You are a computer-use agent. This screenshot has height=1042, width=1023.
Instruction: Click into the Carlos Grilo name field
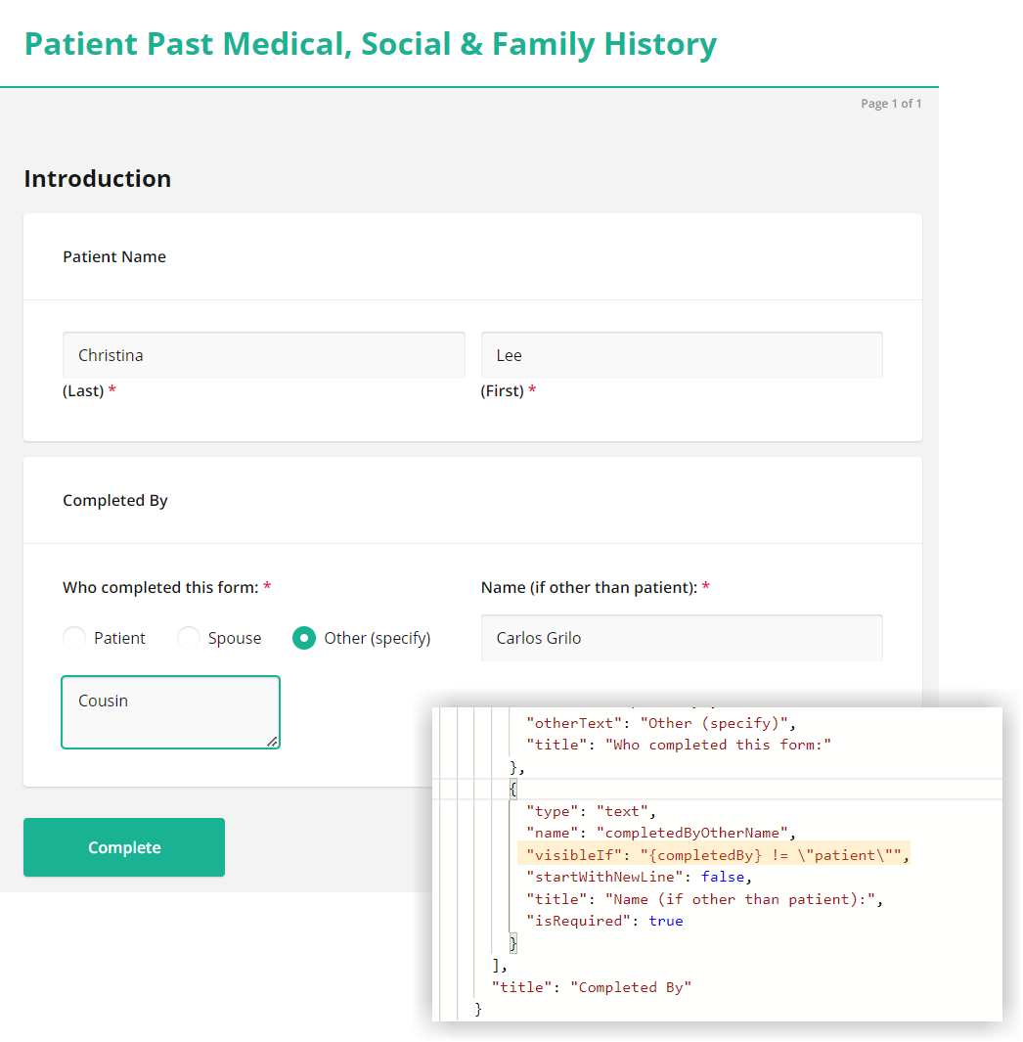682,637
